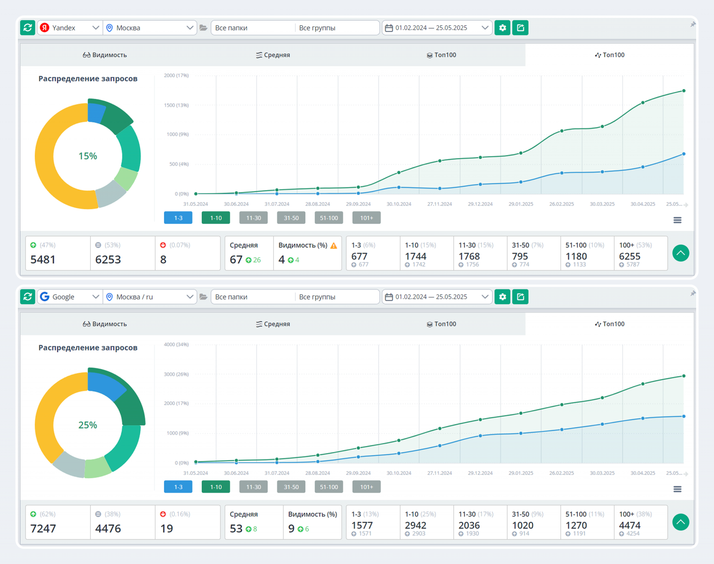Switch to the Видимость tab in the Yandex panel
The image size is (714, 564).
[105, 55]
